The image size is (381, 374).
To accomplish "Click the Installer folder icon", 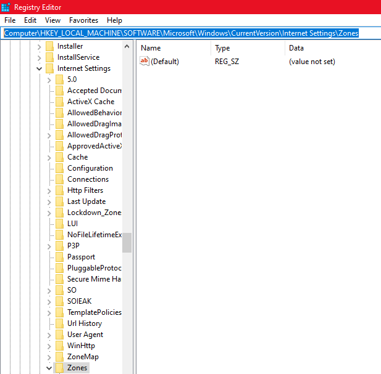I will click(49, 46).
